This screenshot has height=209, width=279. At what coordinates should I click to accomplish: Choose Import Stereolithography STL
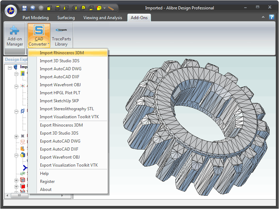(x=68, y=109)
